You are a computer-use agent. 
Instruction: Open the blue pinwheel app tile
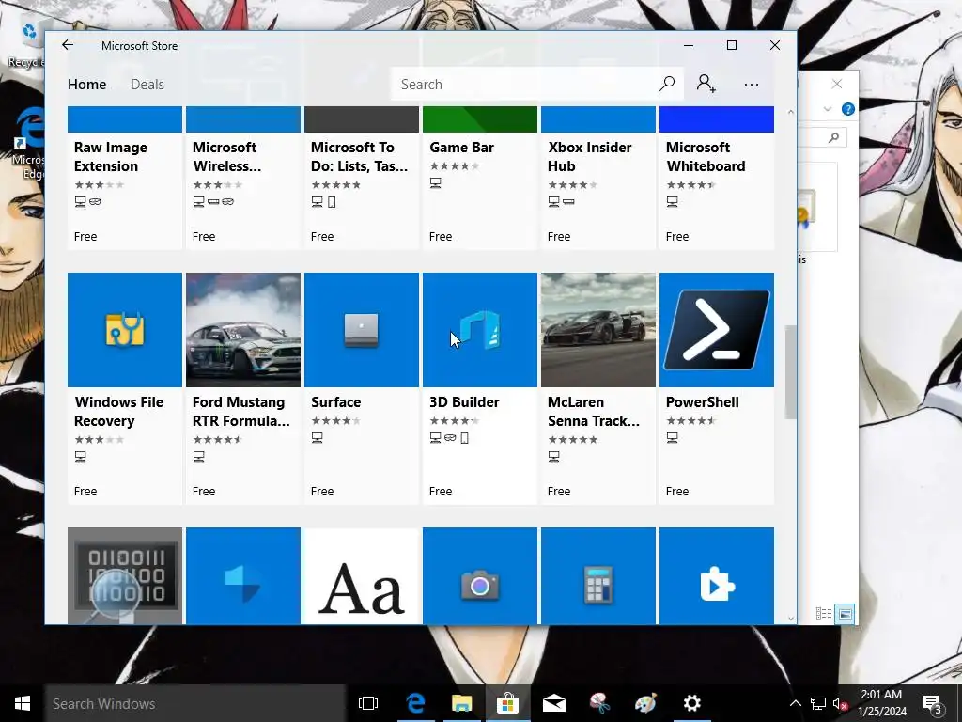pyautogui.click(x=243, y=576)
